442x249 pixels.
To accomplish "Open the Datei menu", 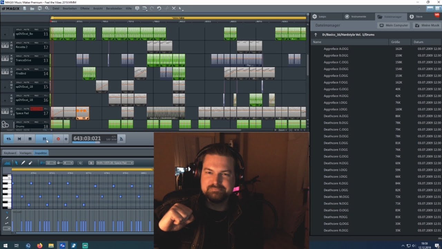I will [x=56, y=8].
